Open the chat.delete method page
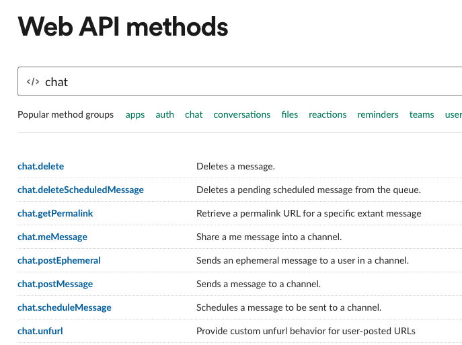This screenshot has height=345, width=462. click(40, 166)
